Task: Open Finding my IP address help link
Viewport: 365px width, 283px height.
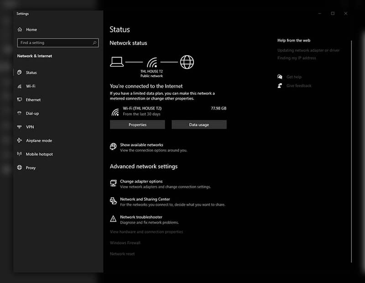Action: 297,58
